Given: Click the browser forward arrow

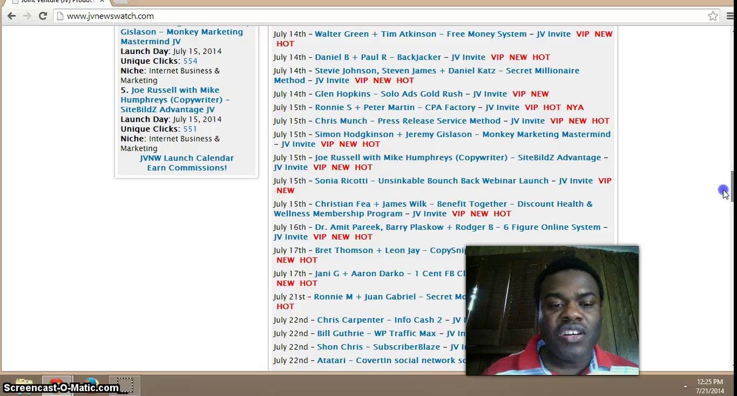Looking at the screenshot, I should point(27,16).
